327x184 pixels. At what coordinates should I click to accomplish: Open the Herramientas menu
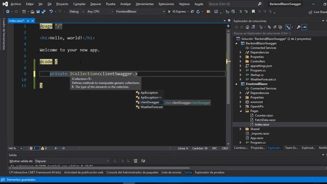pos(145,4)
